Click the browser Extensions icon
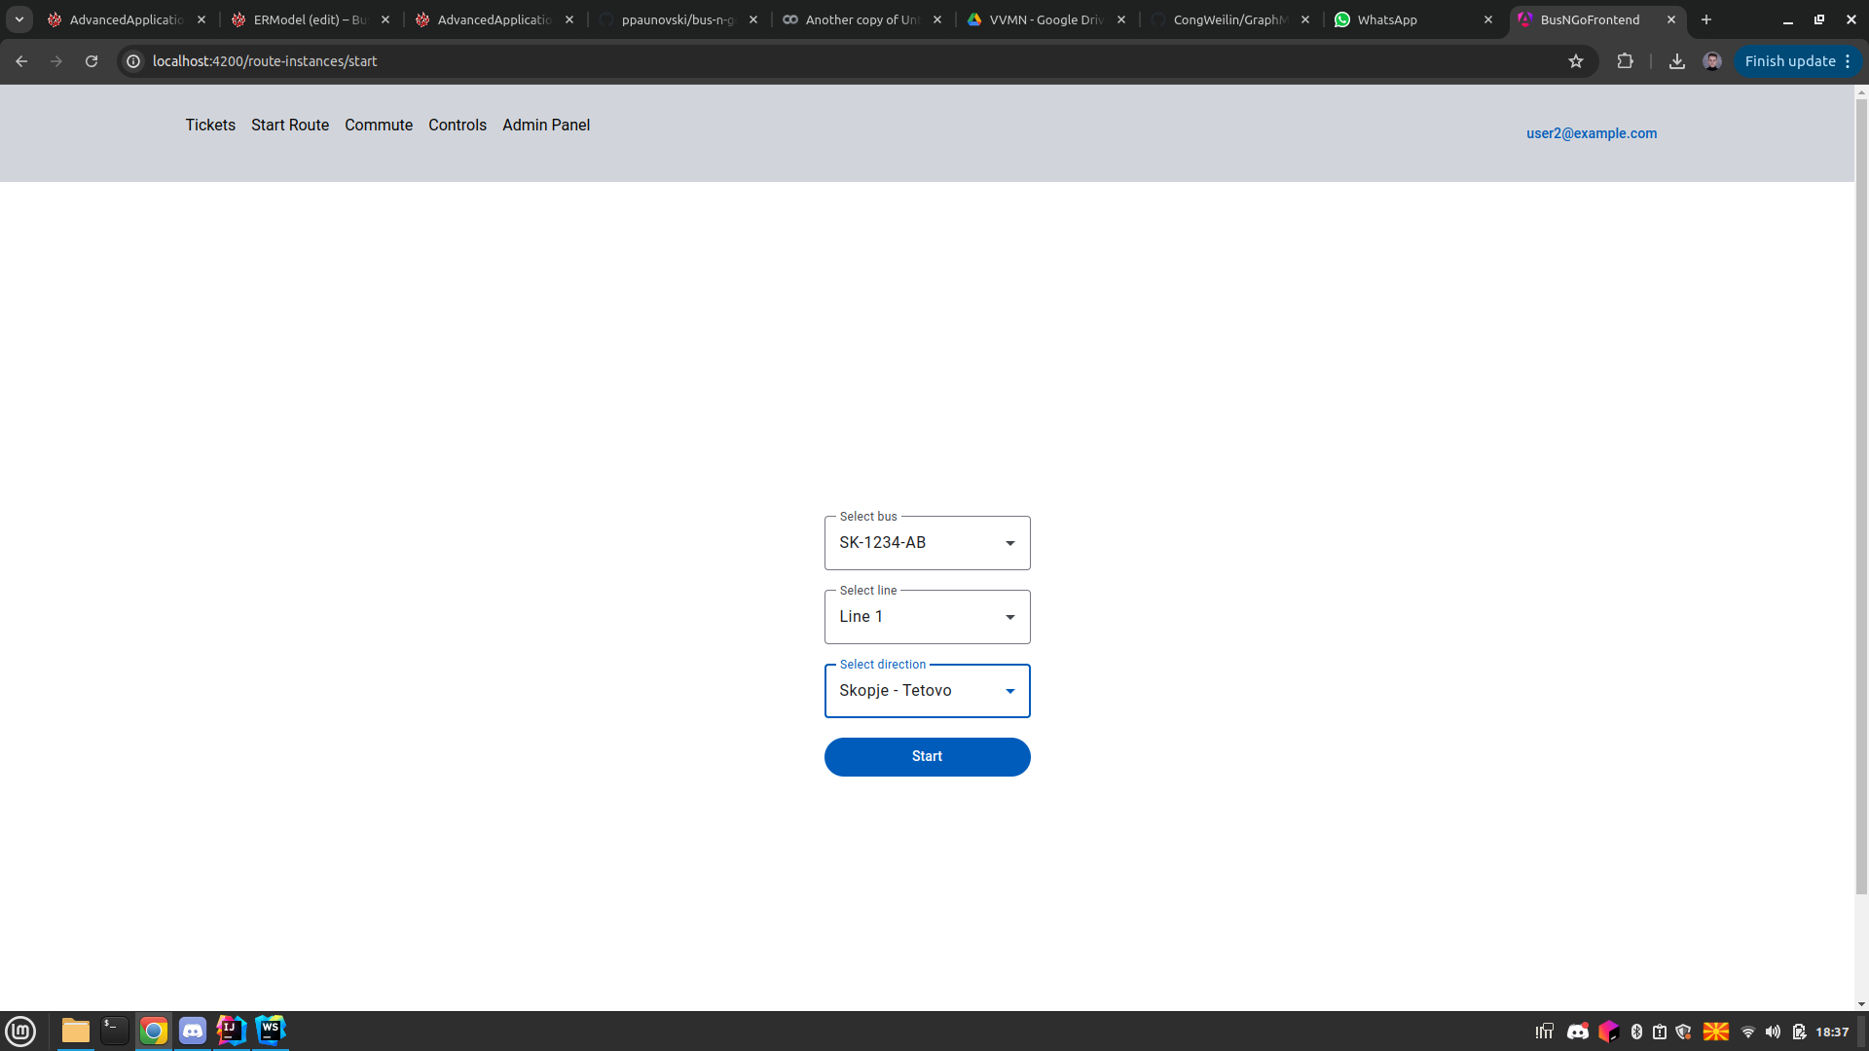 (1624, 60)
